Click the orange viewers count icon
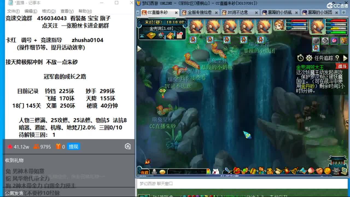This screenshot has width=350, height=197. [x=36, y=147]
